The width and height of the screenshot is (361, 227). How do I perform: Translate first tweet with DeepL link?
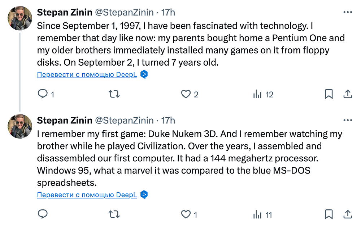click(87, 75)
